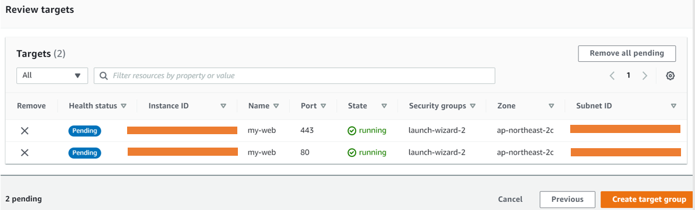Viewport: 695px width, 210px height.
Task: Select port value 443
Action: [x=307, y=131]
